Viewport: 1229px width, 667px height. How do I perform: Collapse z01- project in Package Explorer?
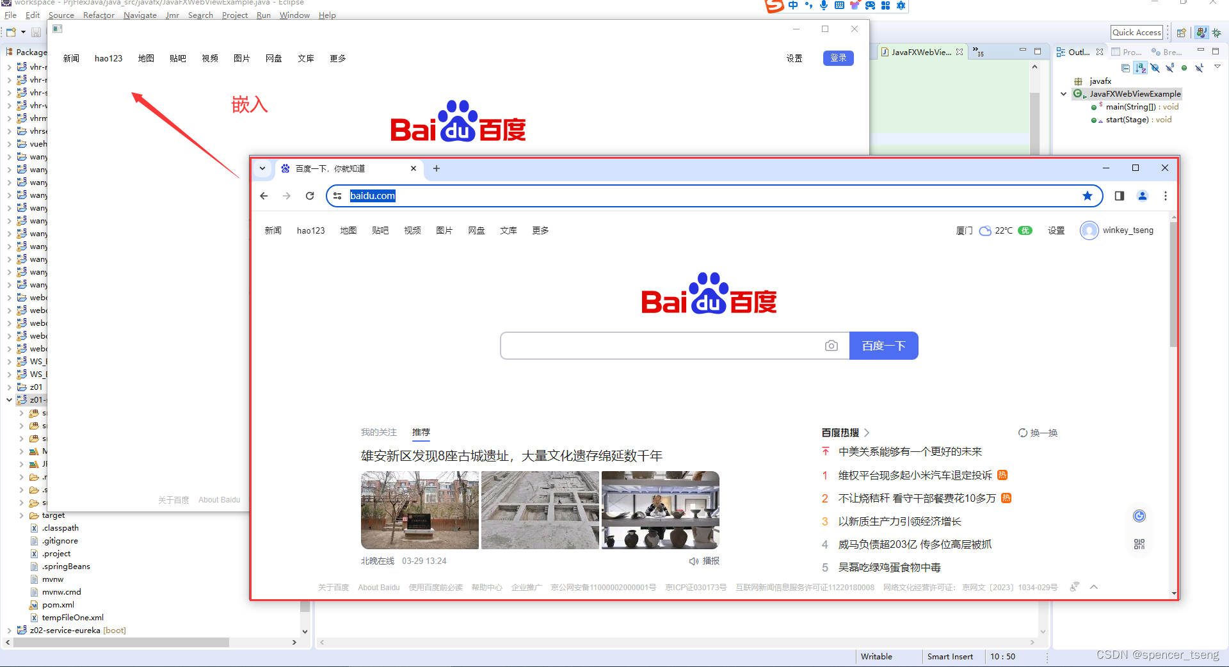coord(9,400)
